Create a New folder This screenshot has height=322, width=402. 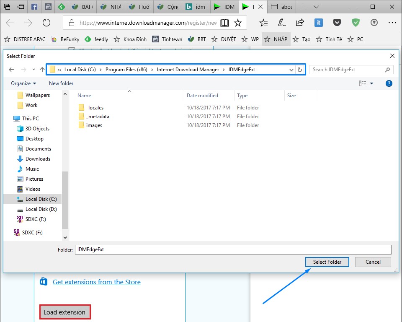[61, 83]
